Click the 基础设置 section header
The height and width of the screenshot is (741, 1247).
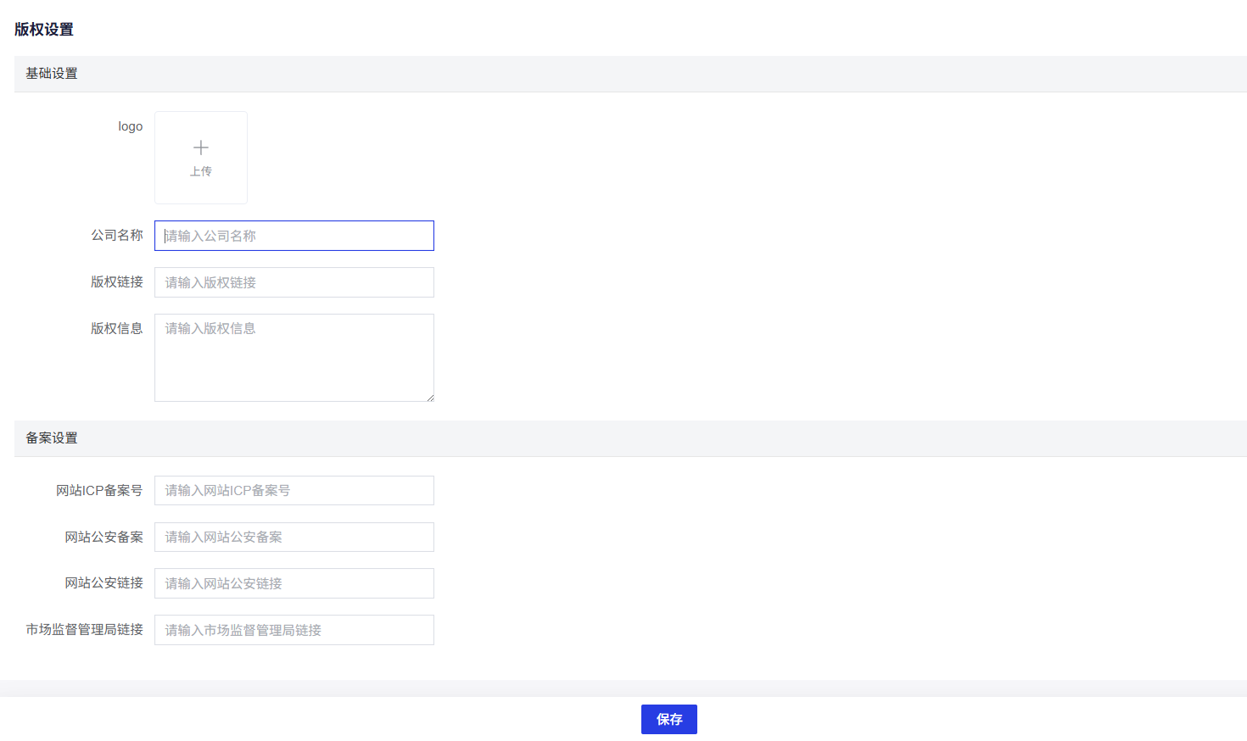52,74
